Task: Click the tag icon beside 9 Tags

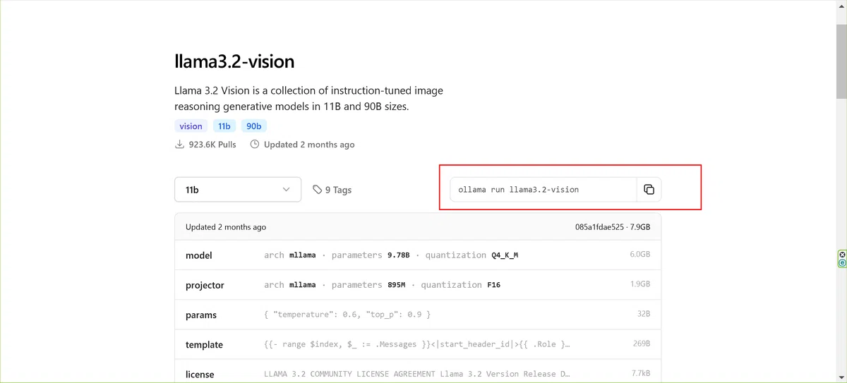Action: [x=317, y=190]
